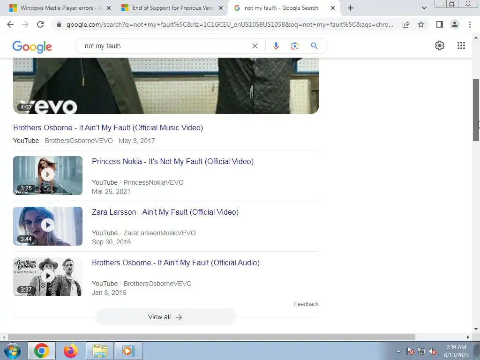This screenshot has height=360, width=480.
Task: Share this page icon in address bar
Action: coord(406,24)
